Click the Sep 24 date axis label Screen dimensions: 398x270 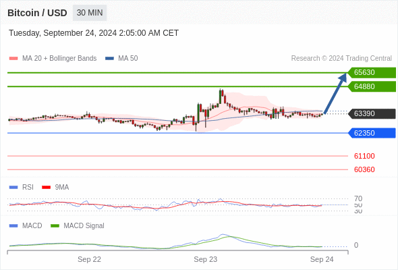click(322, 259)
